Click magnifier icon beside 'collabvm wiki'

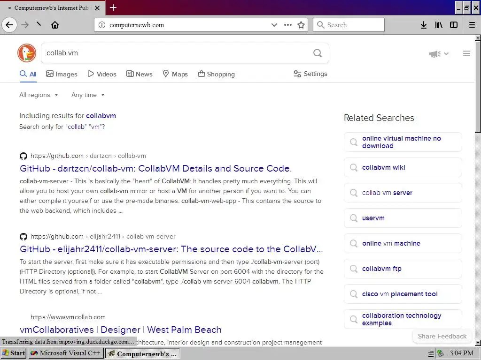[x=354, y=167]
